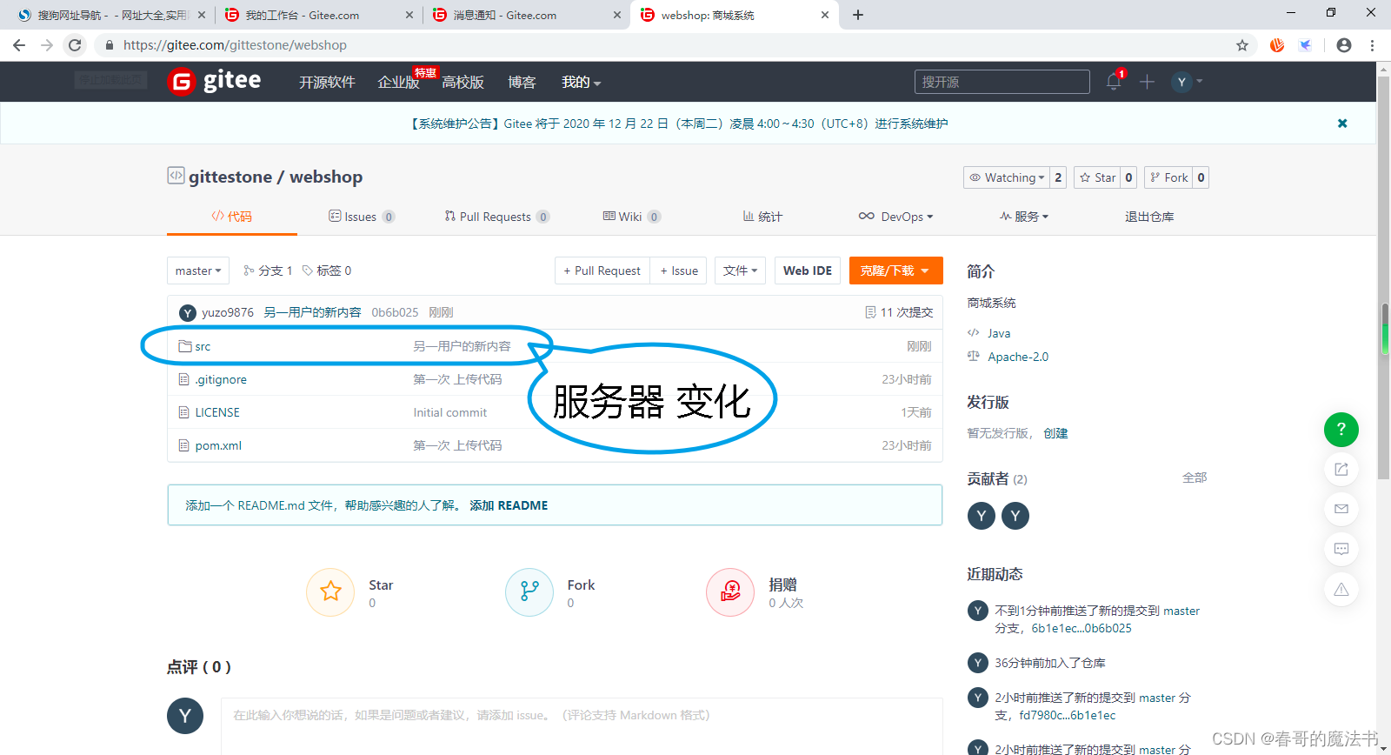Click the floating comment chat icon
Screen dimensions: 1391x755
1341,549
